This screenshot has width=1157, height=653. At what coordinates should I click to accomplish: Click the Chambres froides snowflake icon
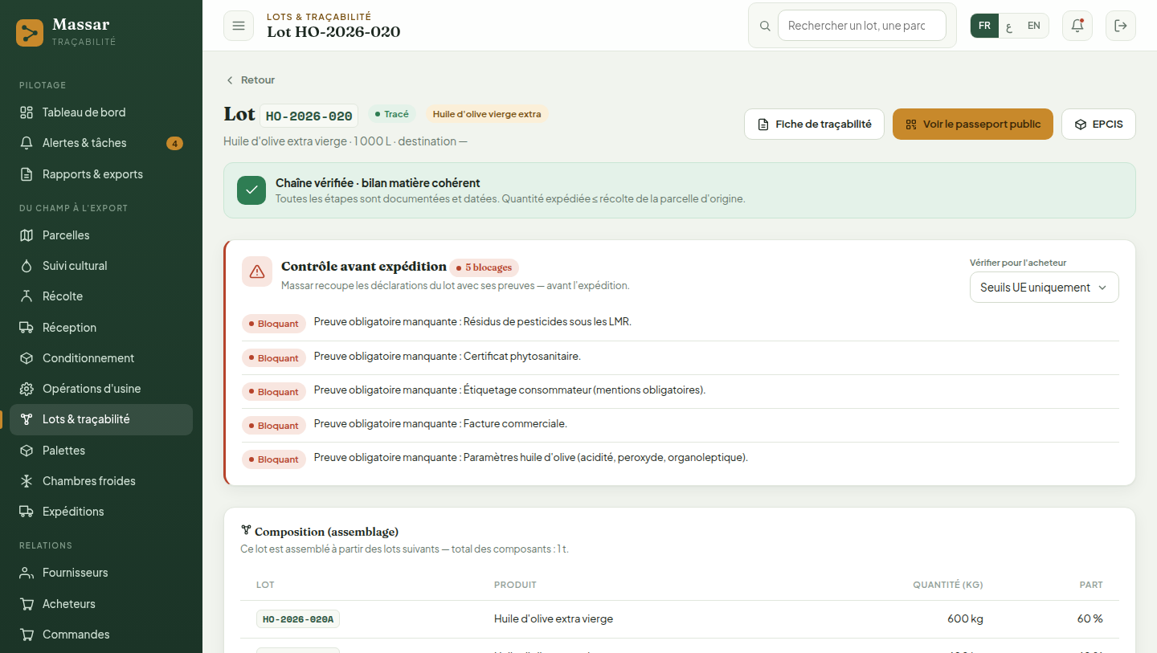tap(27, 481)
